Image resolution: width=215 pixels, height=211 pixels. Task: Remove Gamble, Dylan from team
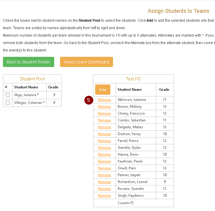(x=104, y=148)
